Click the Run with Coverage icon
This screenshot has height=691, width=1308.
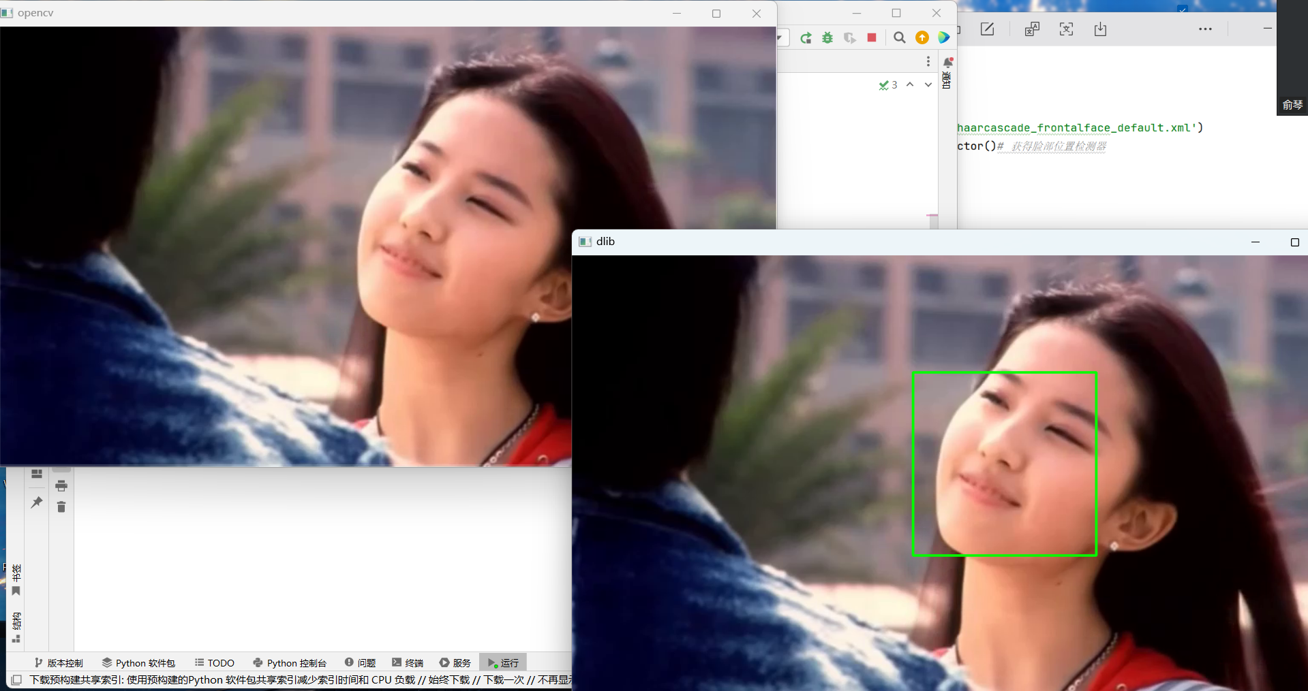[849, 38]
